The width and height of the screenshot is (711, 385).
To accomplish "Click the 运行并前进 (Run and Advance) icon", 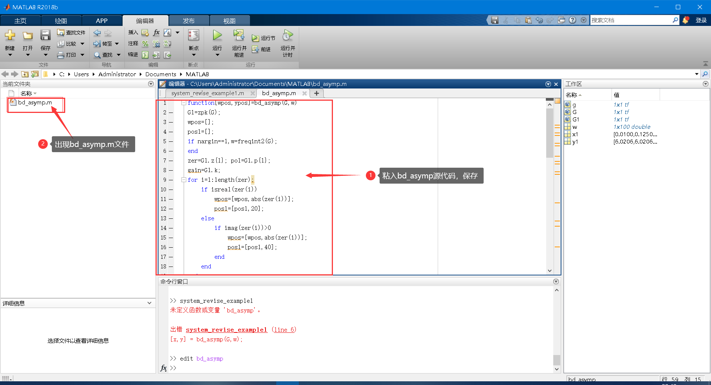I will coord(239,36).
